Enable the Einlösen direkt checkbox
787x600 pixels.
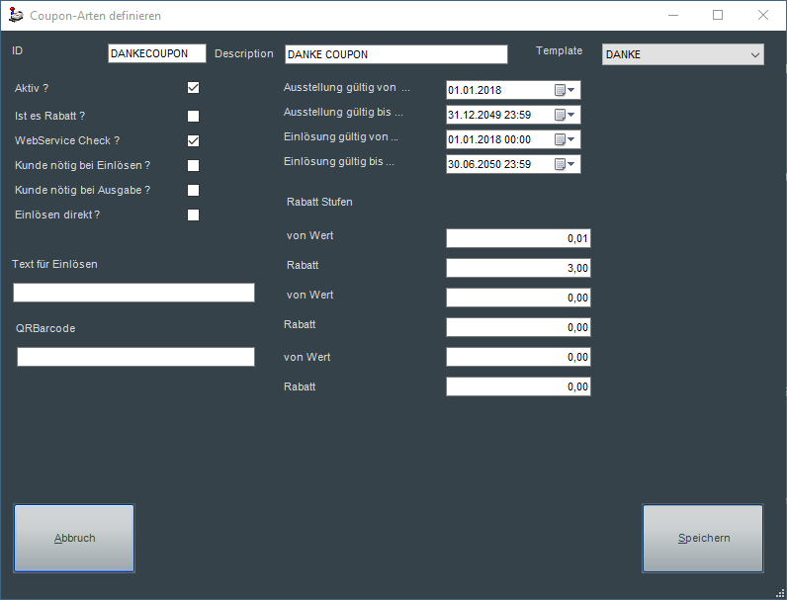[194, 214]
